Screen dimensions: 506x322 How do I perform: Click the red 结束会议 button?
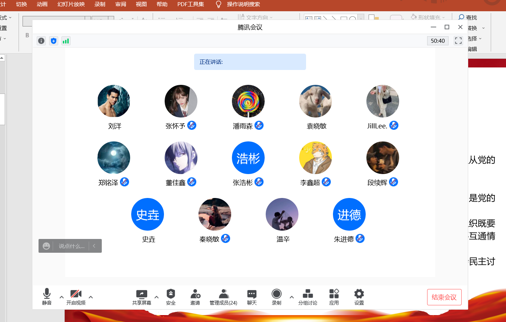[x=444, y=297]
